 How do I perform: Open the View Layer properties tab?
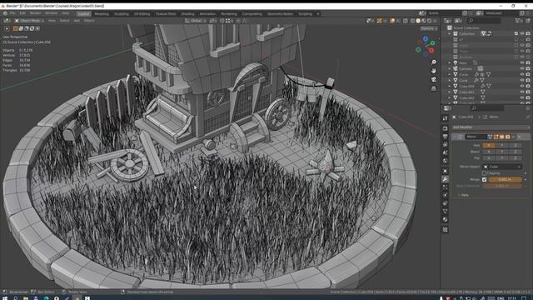[x=445, y=145]
